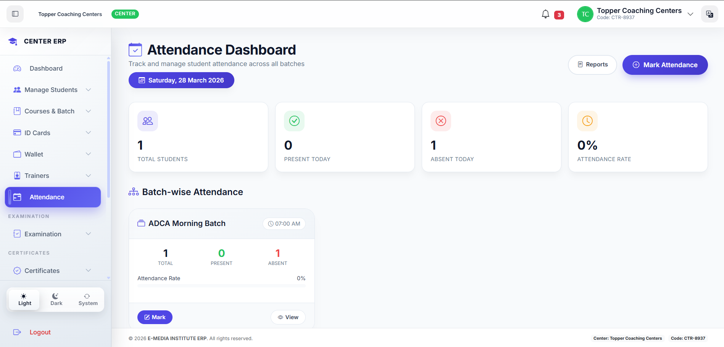Screen dimensions: 724x347
Task: Open the Trainers icon in sidebar
Action: click(17, 175)
